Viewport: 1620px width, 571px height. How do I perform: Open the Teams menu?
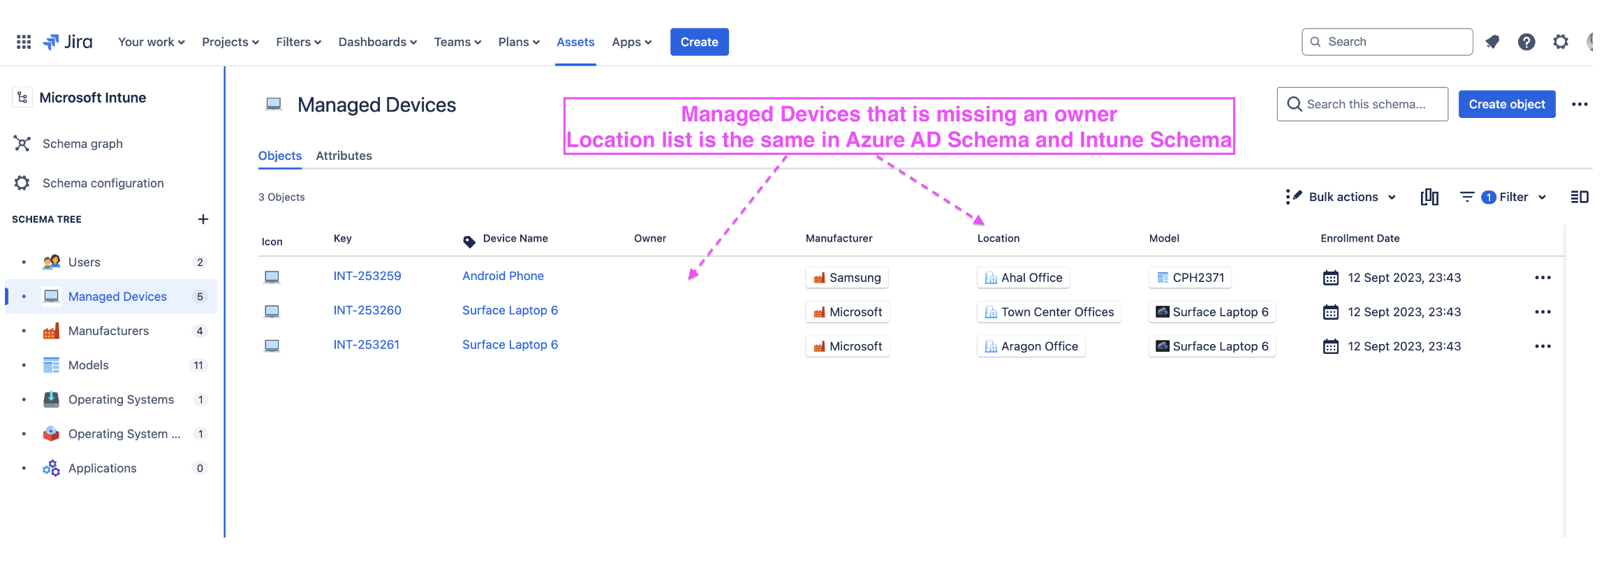[457, 42]
